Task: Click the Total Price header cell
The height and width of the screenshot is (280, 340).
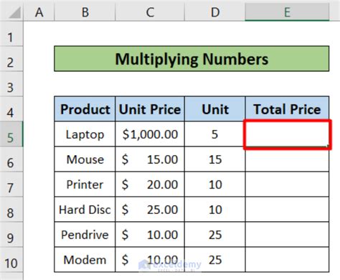Action: coord(287,109)
